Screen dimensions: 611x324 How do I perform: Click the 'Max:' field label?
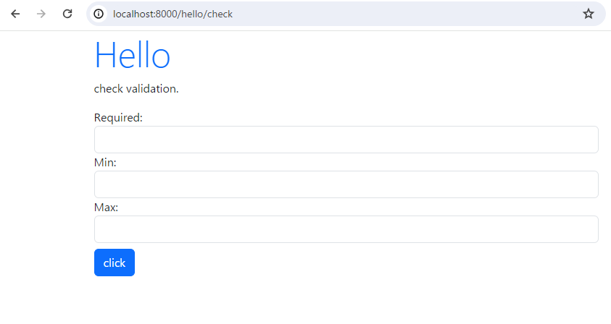coord(106,208)
